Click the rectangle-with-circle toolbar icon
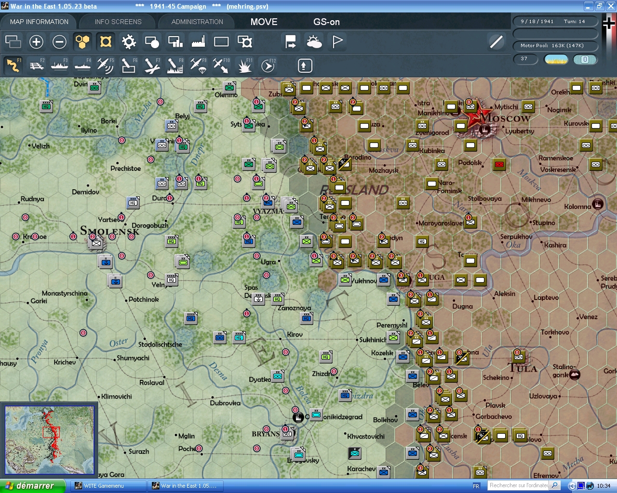 coord(152,42)
